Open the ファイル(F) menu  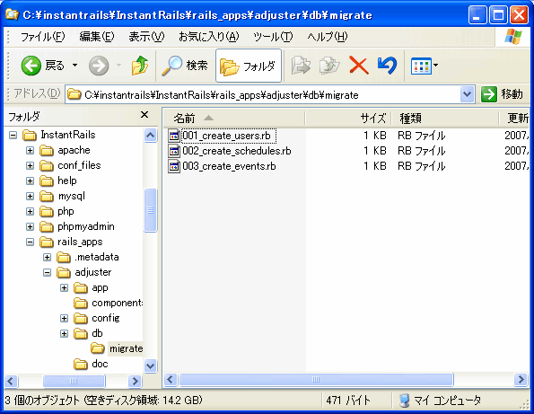pyautogui.click(x=42, y=37)
